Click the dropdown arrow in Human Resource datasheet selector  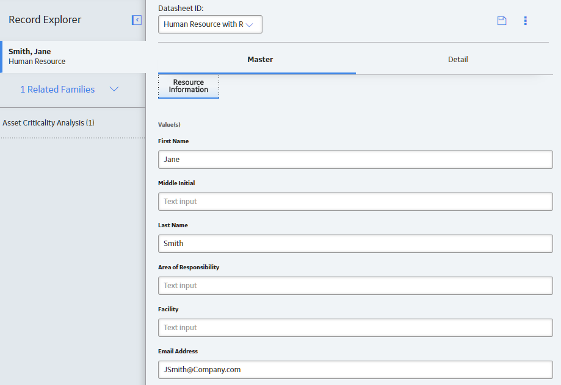pyautogui.click(x=250, y=24)
